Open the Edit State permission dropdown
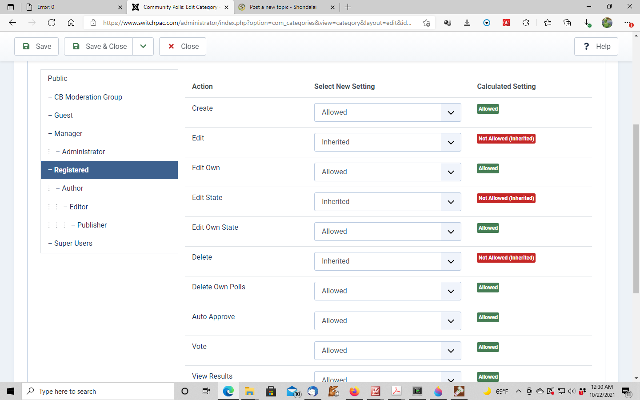Screen dimensions: 640x400 387,202
